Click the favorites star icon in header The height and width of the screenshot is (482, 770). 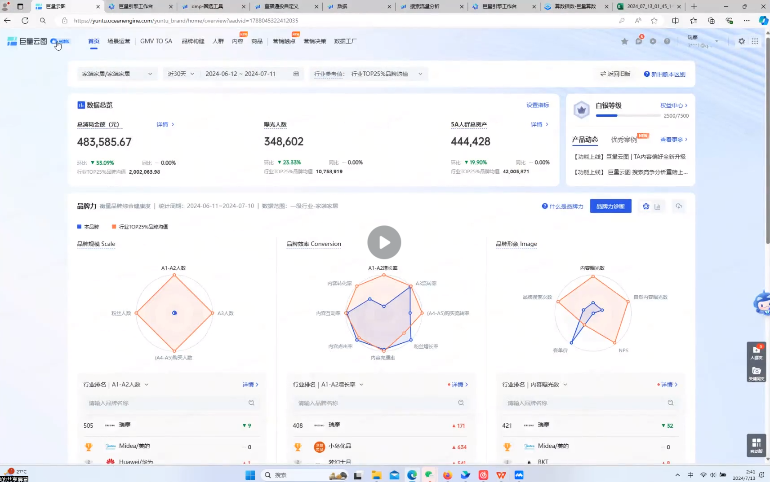pos(624,41)
